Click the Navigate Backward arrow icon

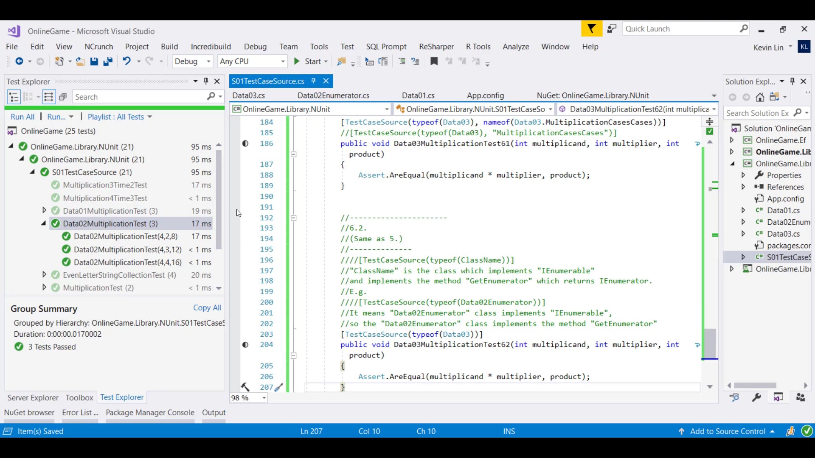coord(19,61)
